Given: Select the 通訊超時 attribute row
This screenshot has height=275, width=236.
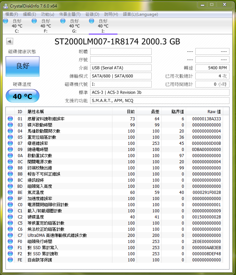Looking at the screenshot, I should (x=114, y=180).
